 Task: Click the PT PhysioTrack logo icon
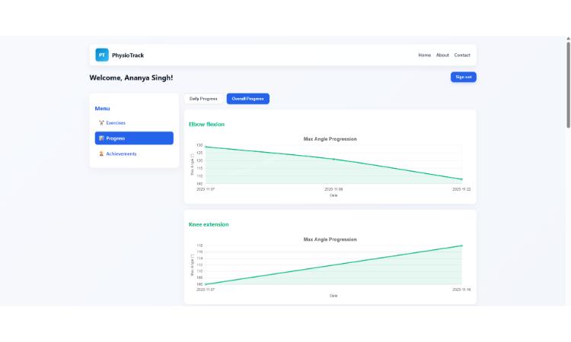102,55
